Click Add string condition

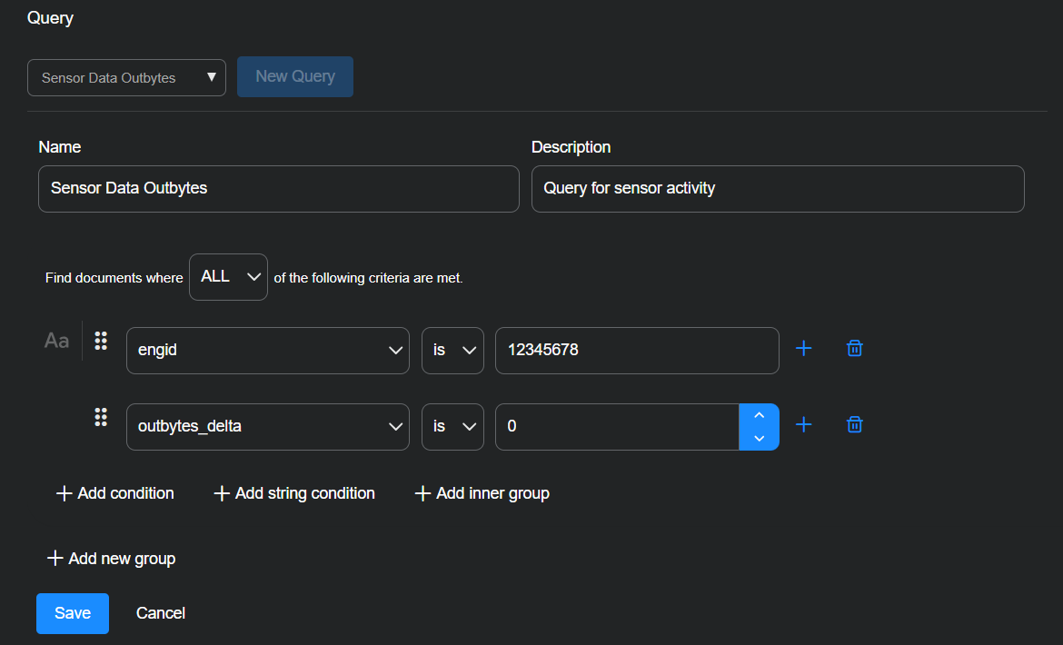294,493
